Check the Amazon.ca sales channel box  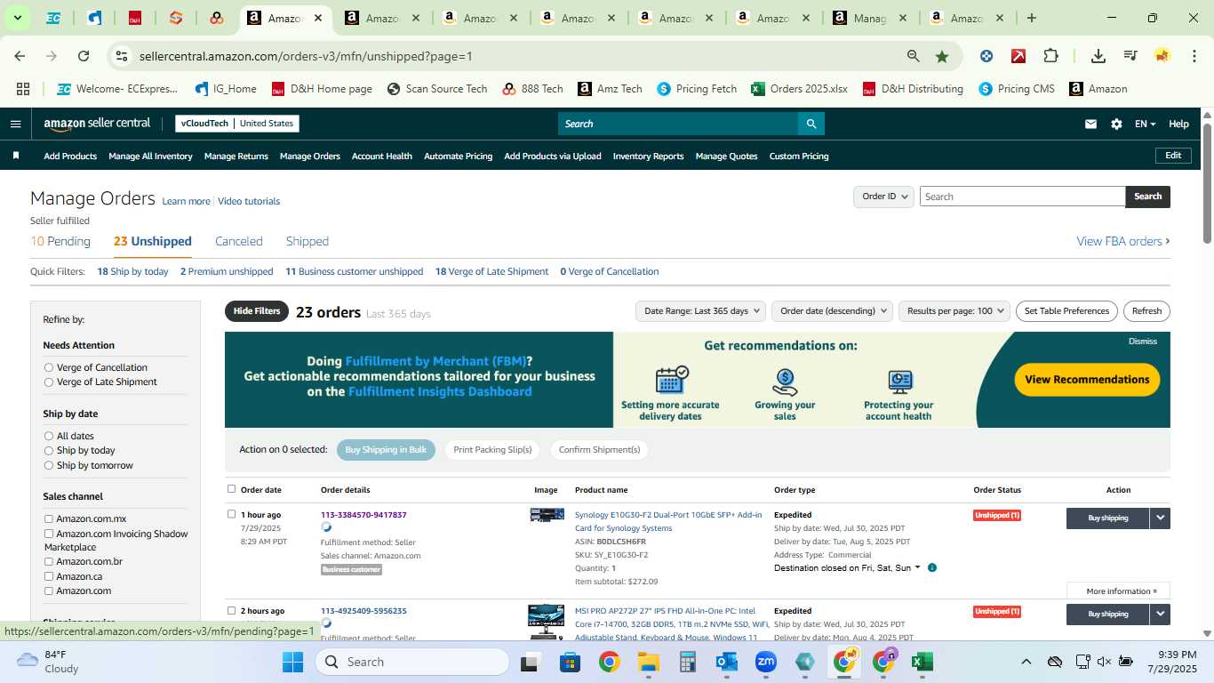(49, 576)
